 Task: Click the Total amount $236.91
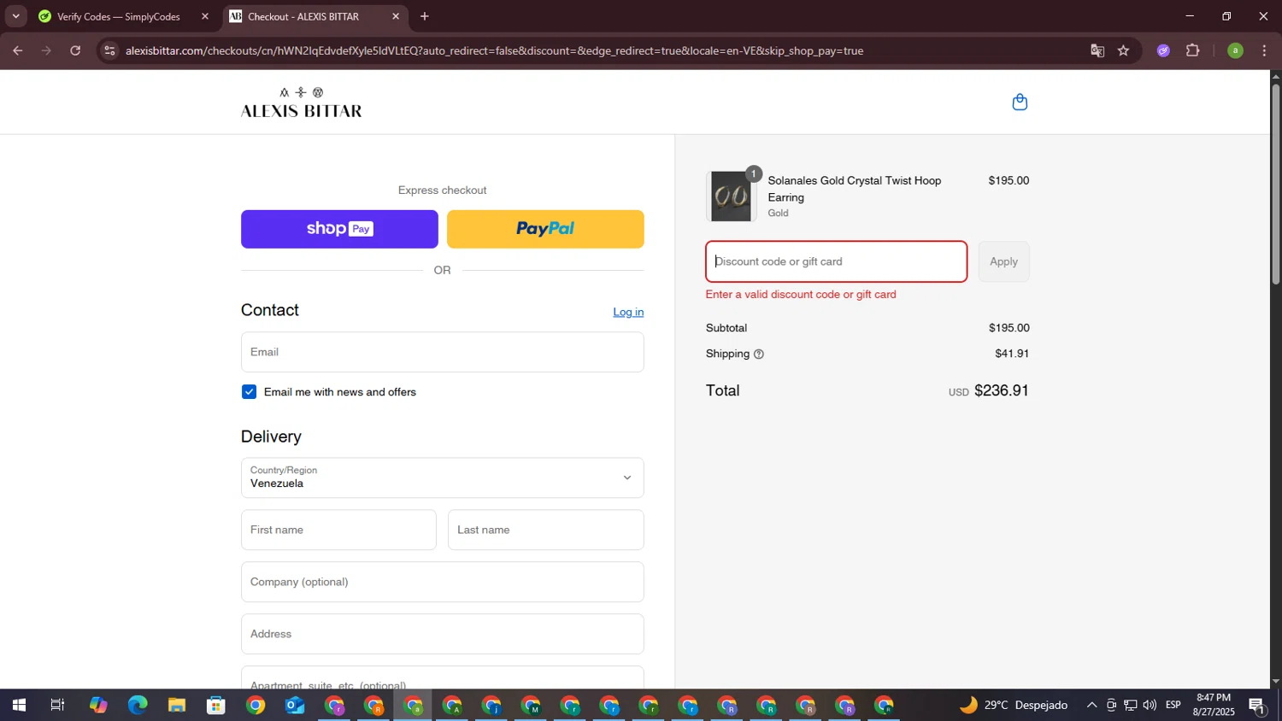[1002, 390]
